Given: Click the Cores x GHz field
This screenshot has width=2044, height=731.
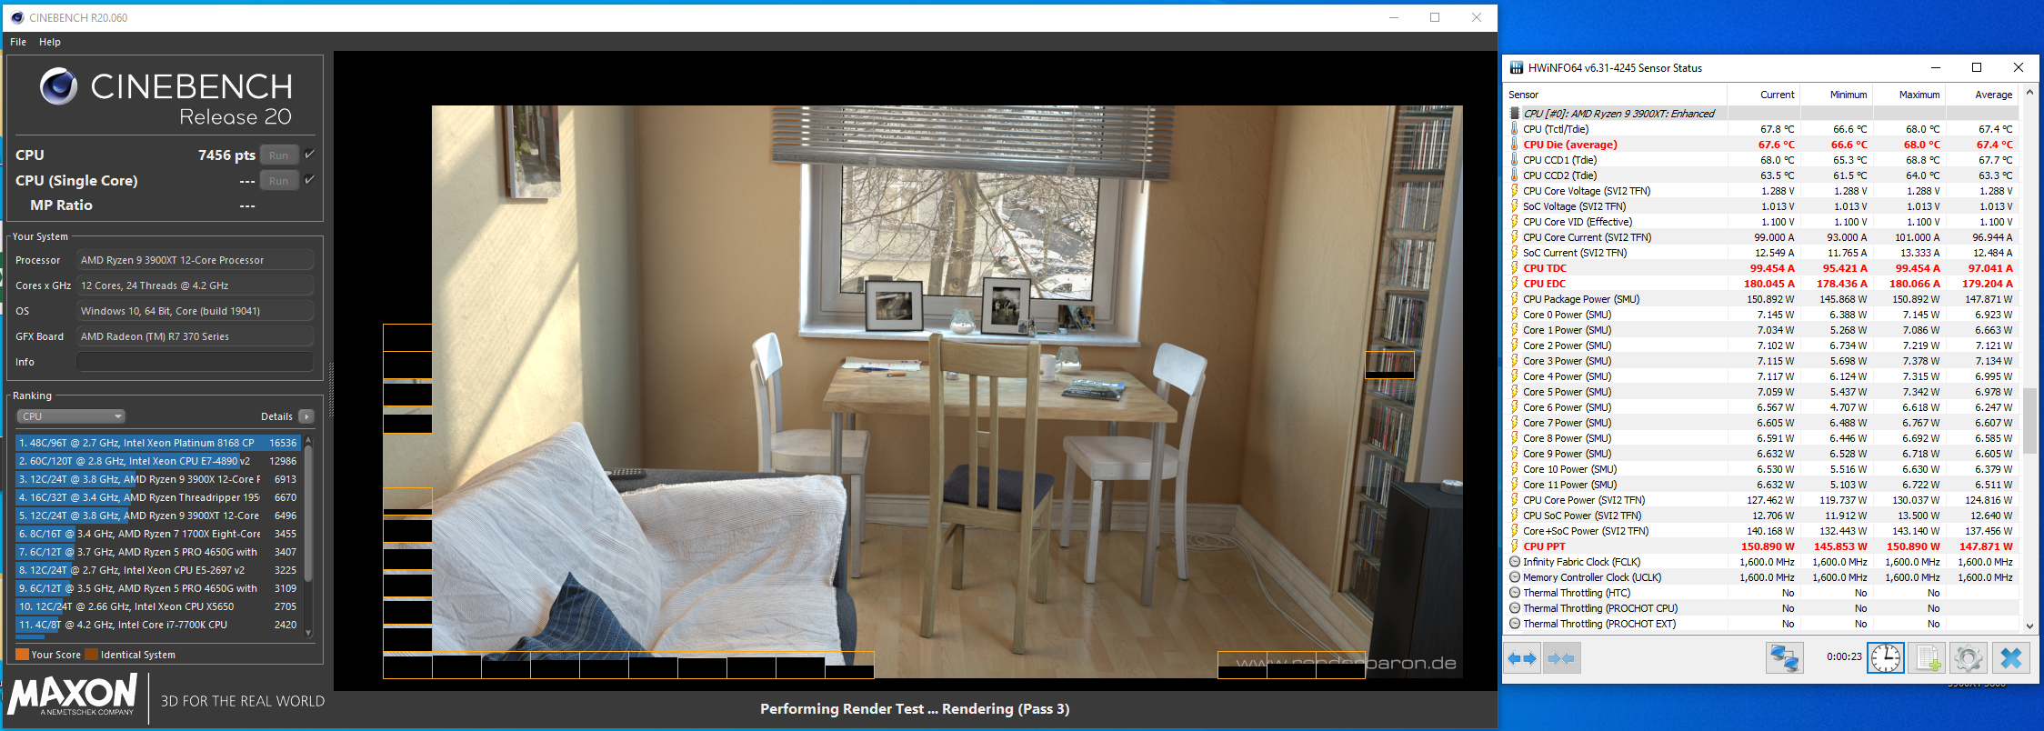Looking at the screenshot, I should pos(195,285).
